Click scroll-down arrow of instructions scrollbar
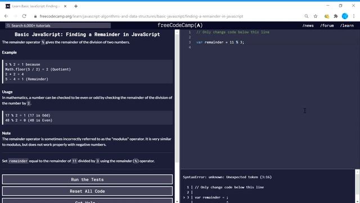Viewport: 360px width, 203px height. 177,201
